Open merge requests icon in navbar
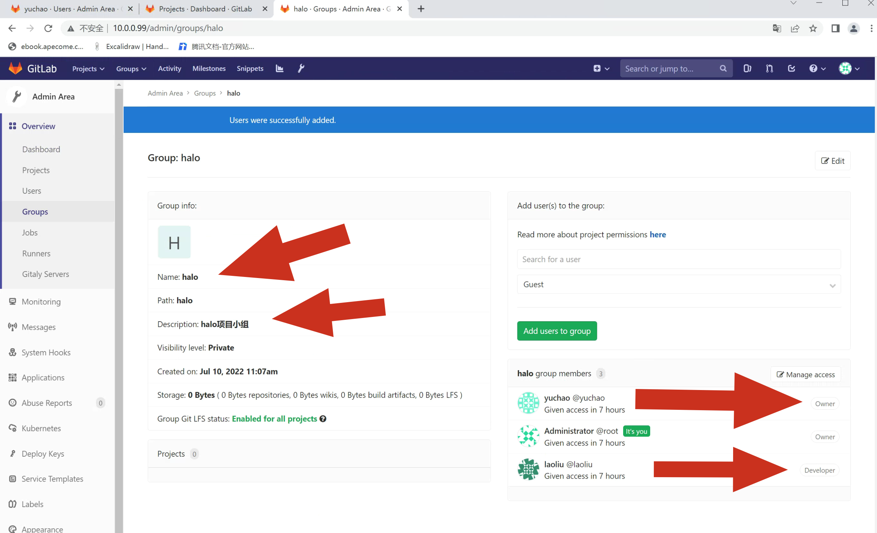The height and width of the screenshot is (533, 877). coord(769,68)
